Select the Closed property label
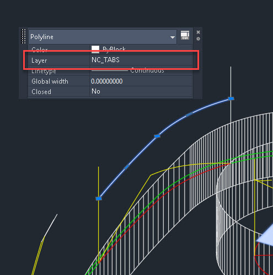Screen dimensions: 273x275 (x=41, y=92)
